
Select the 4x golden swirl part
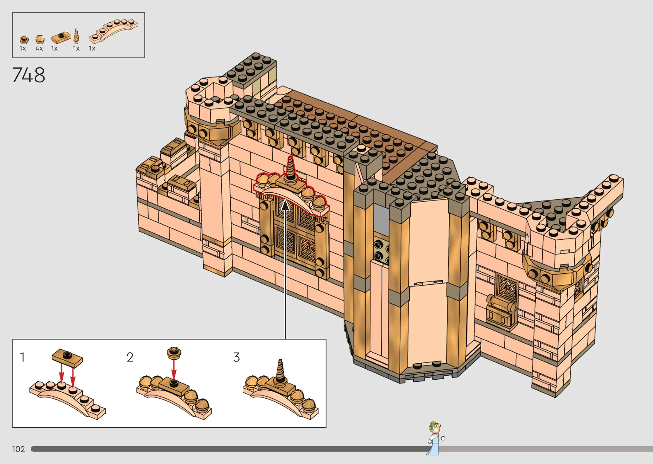pos(40,39)
